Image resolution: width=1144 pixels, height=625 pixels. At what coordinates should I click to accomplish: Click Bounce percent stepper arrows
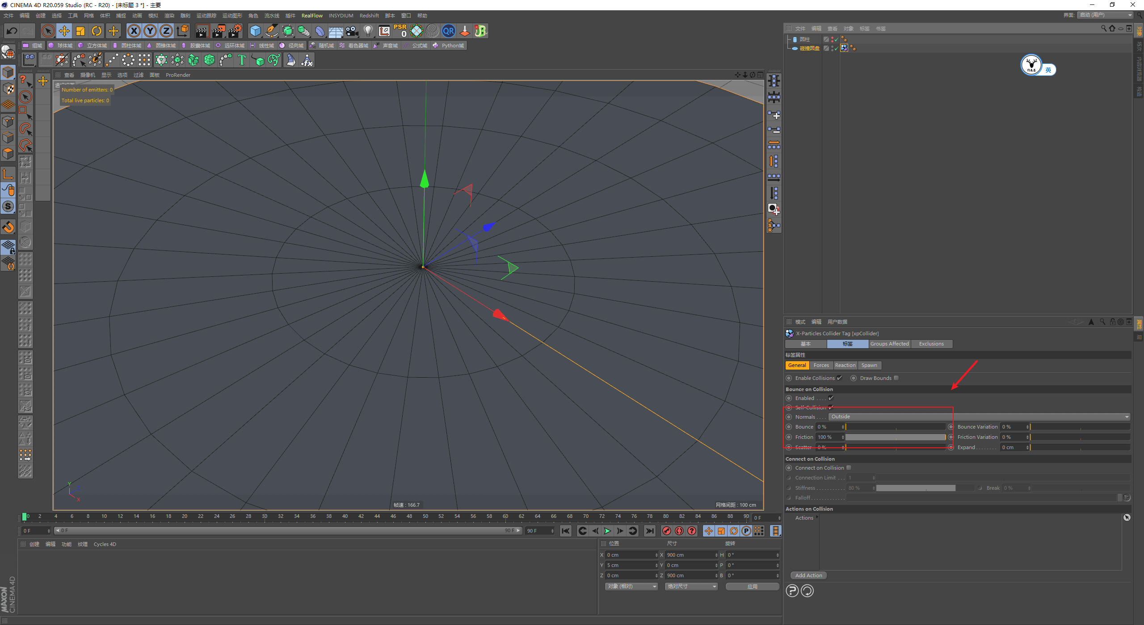[843, 427]
